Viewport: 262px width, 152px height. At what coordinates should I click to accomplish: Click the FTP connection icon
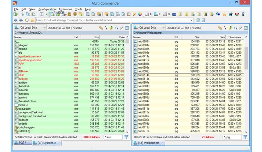pyautogui.click(x=237, y=14)
